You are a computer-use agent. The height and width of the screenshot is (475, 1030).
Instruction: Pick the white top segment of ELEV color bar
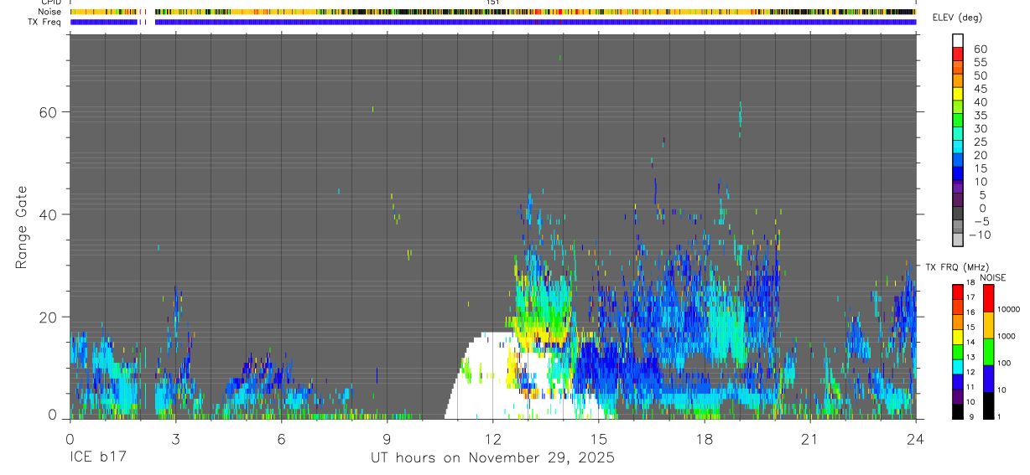point(958,41)
